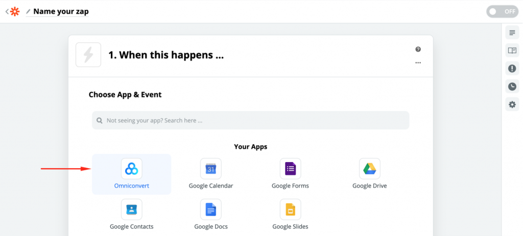Open the help question mark icon
The height and width of the screenshot is (236, 523).
pyautogui.click(x=418, y=49)
